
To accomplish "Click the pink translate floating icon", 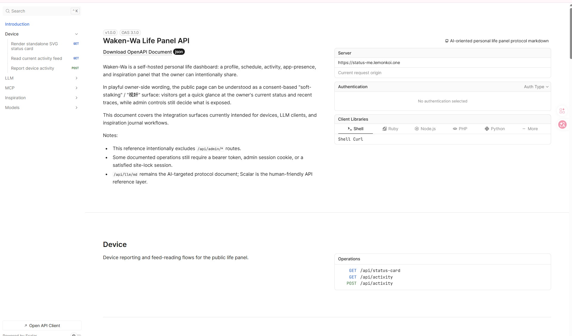I will [562, 125].
